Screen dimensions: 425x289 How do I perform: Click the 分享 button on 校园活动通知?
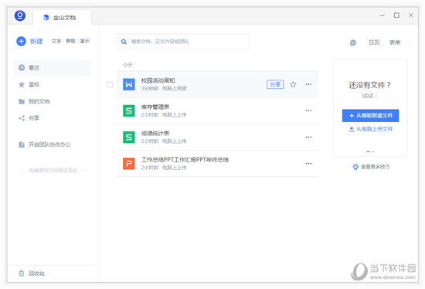click(x=275, y=84)
